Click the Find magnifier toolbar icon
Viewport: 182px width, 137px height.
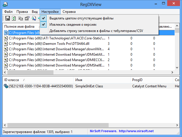pos(34,18)
